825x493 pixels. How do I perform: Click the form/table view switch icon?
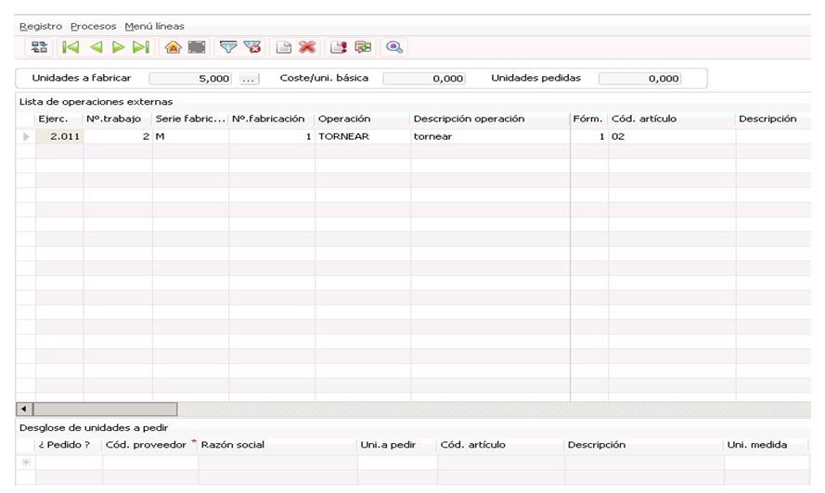(39, 47)
